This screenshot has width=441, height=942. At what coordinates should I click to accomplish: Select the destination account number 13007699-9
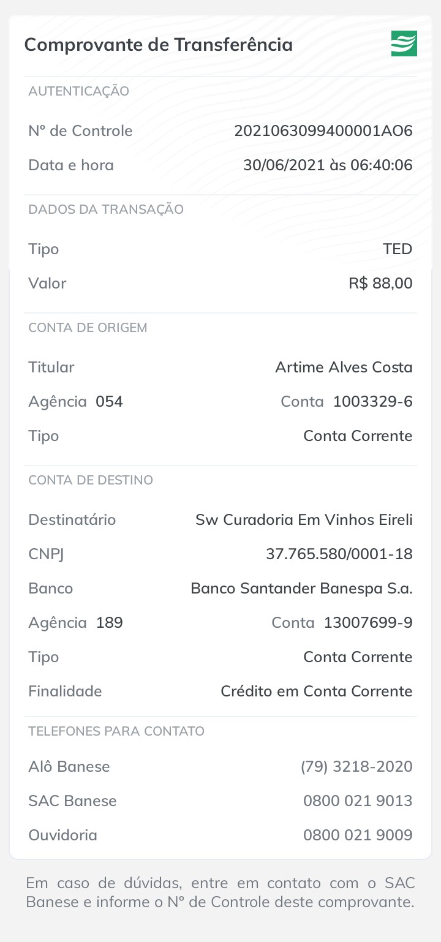[x=368, y=623]
